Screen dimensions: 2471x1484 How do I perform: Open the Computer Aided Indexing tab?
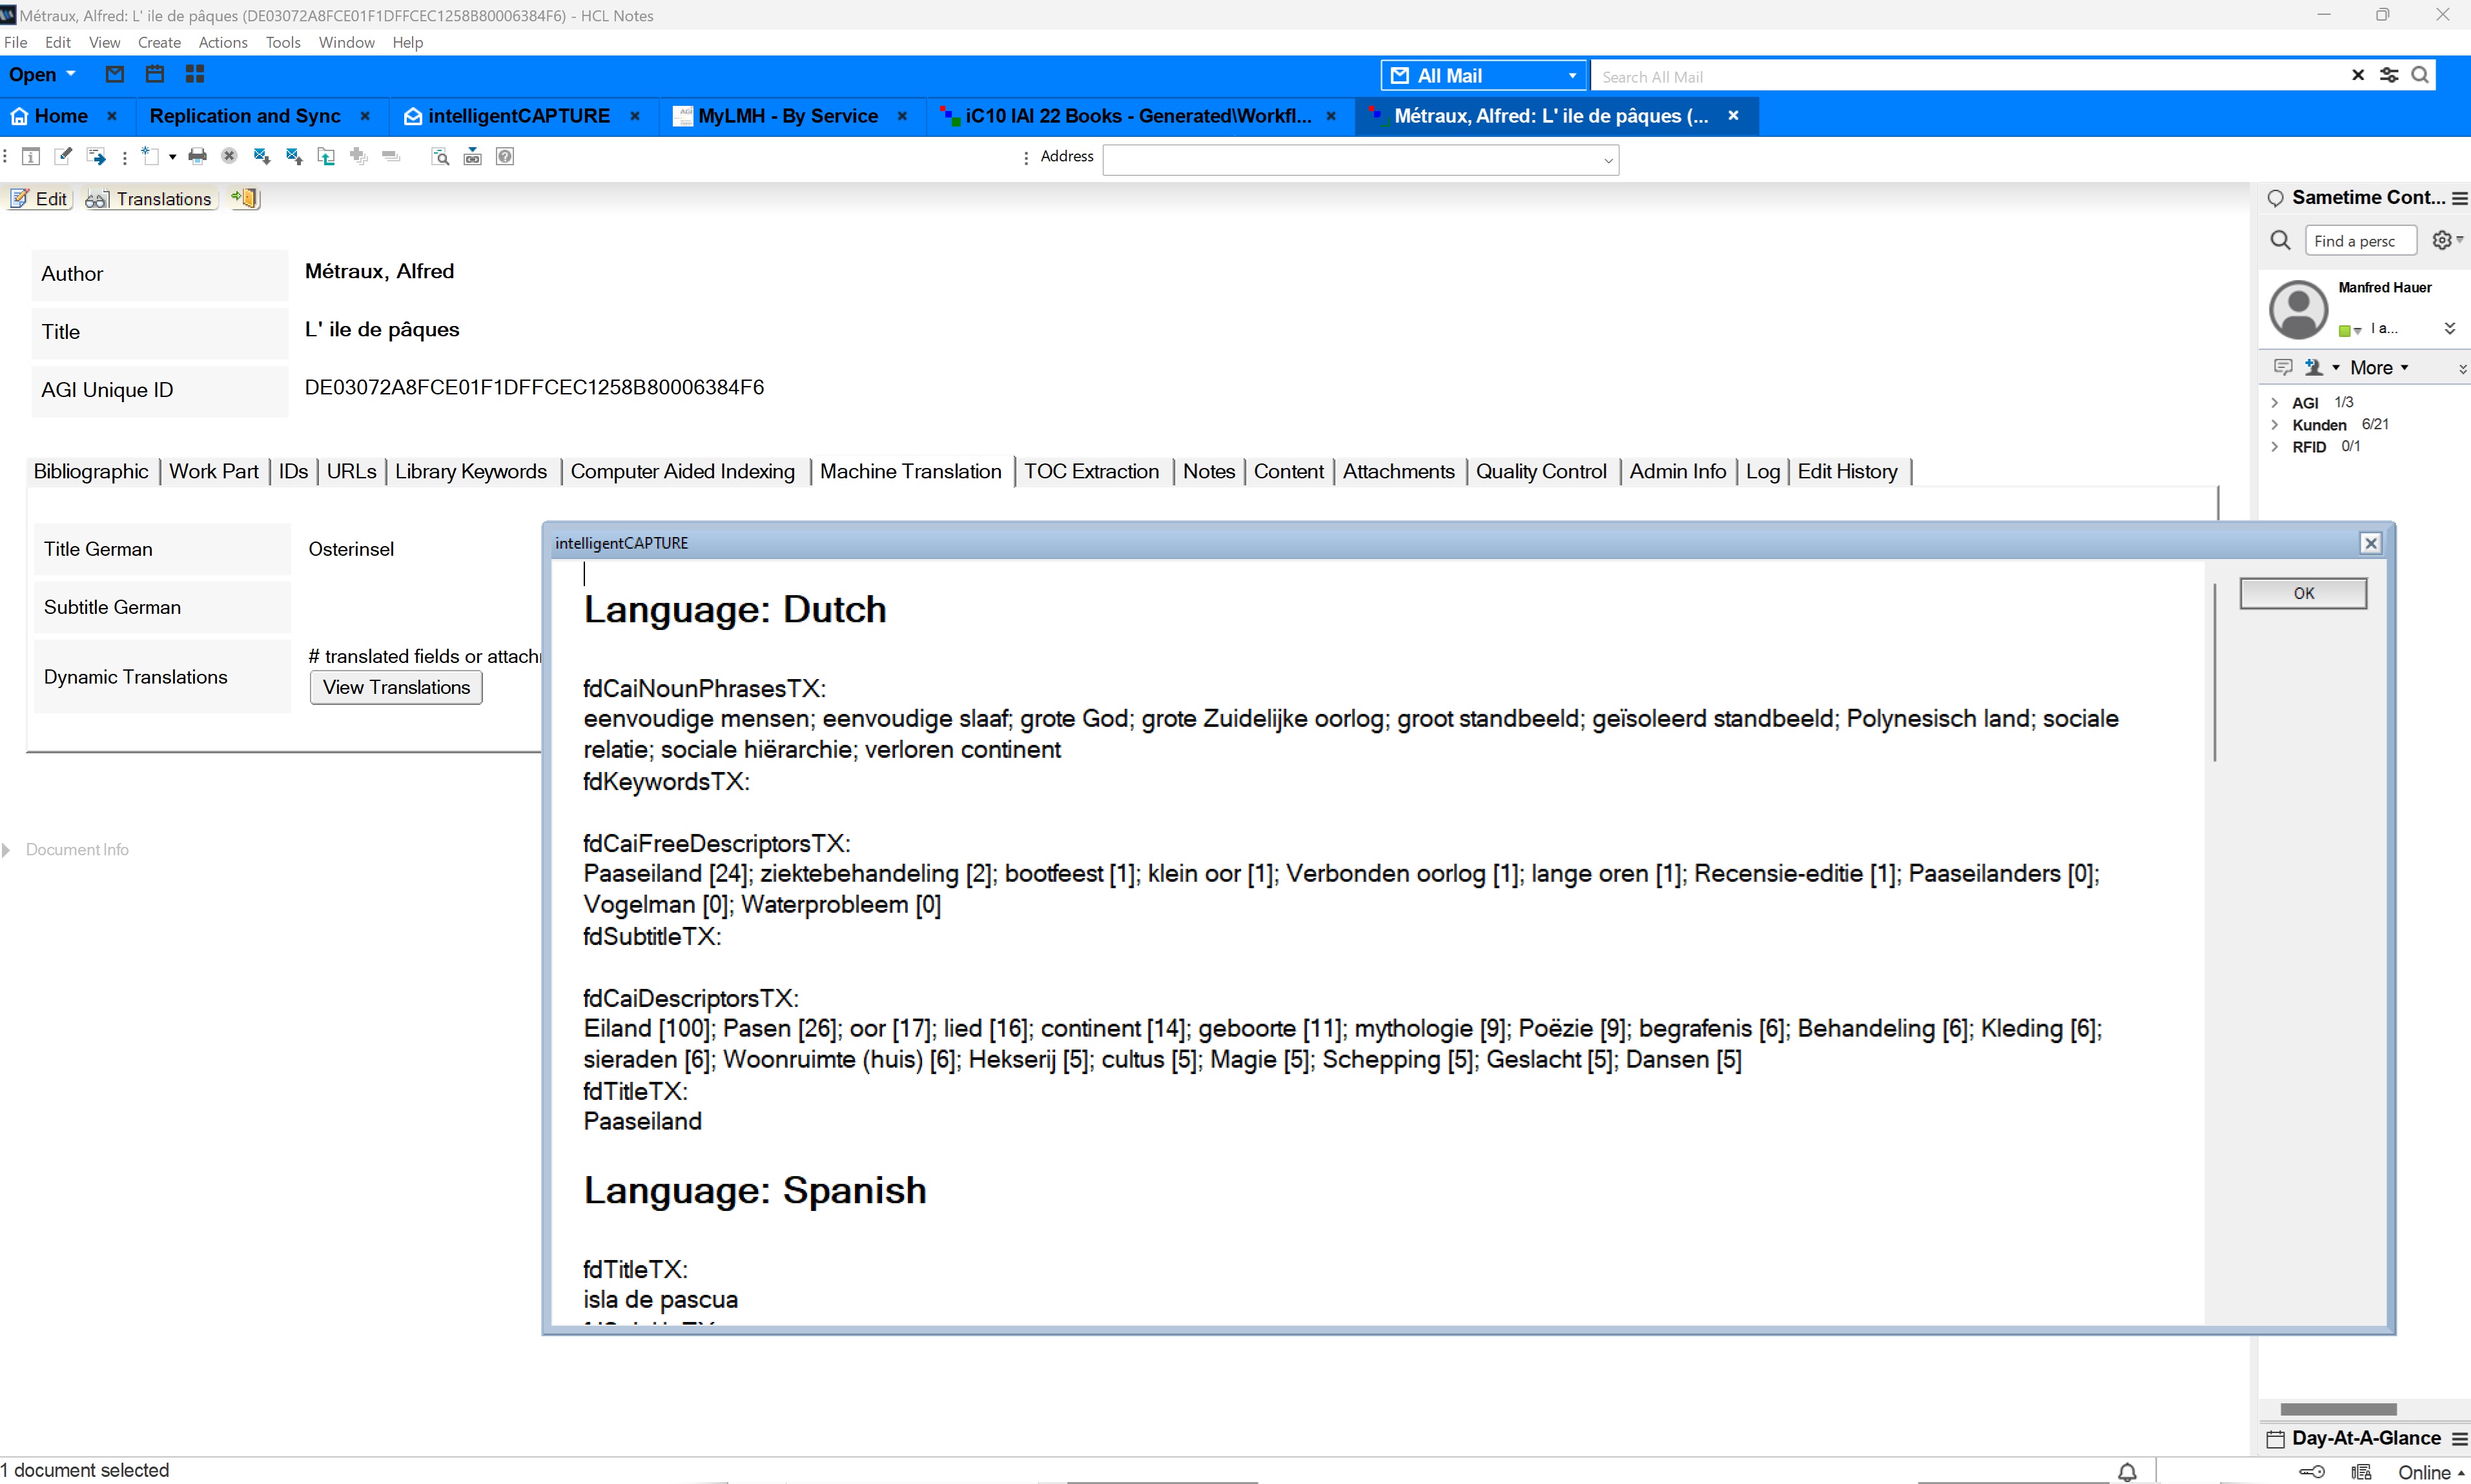[x=683, y=471]
